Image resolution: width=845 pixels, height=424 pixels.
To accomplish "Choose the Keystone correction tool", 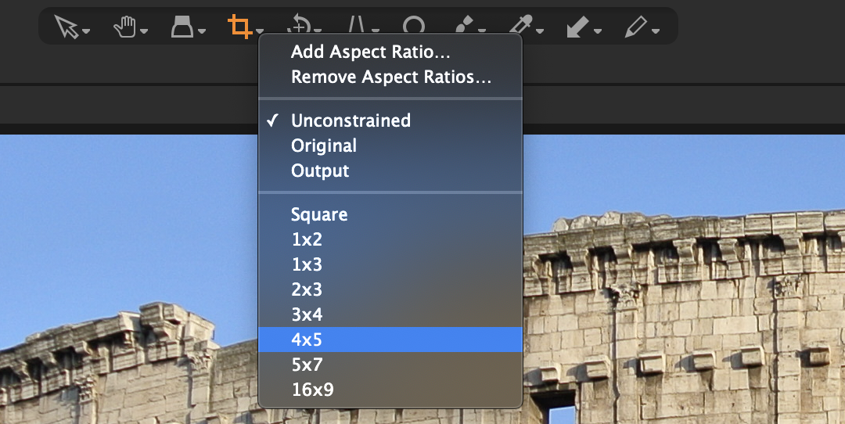I will pyautogui.click(x=357, y=27).
